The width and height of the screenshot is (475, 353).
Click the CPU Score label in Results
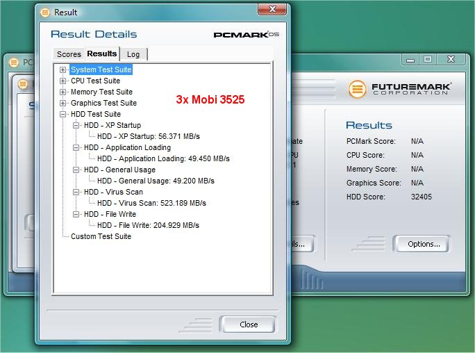click(x=365, y=155)
